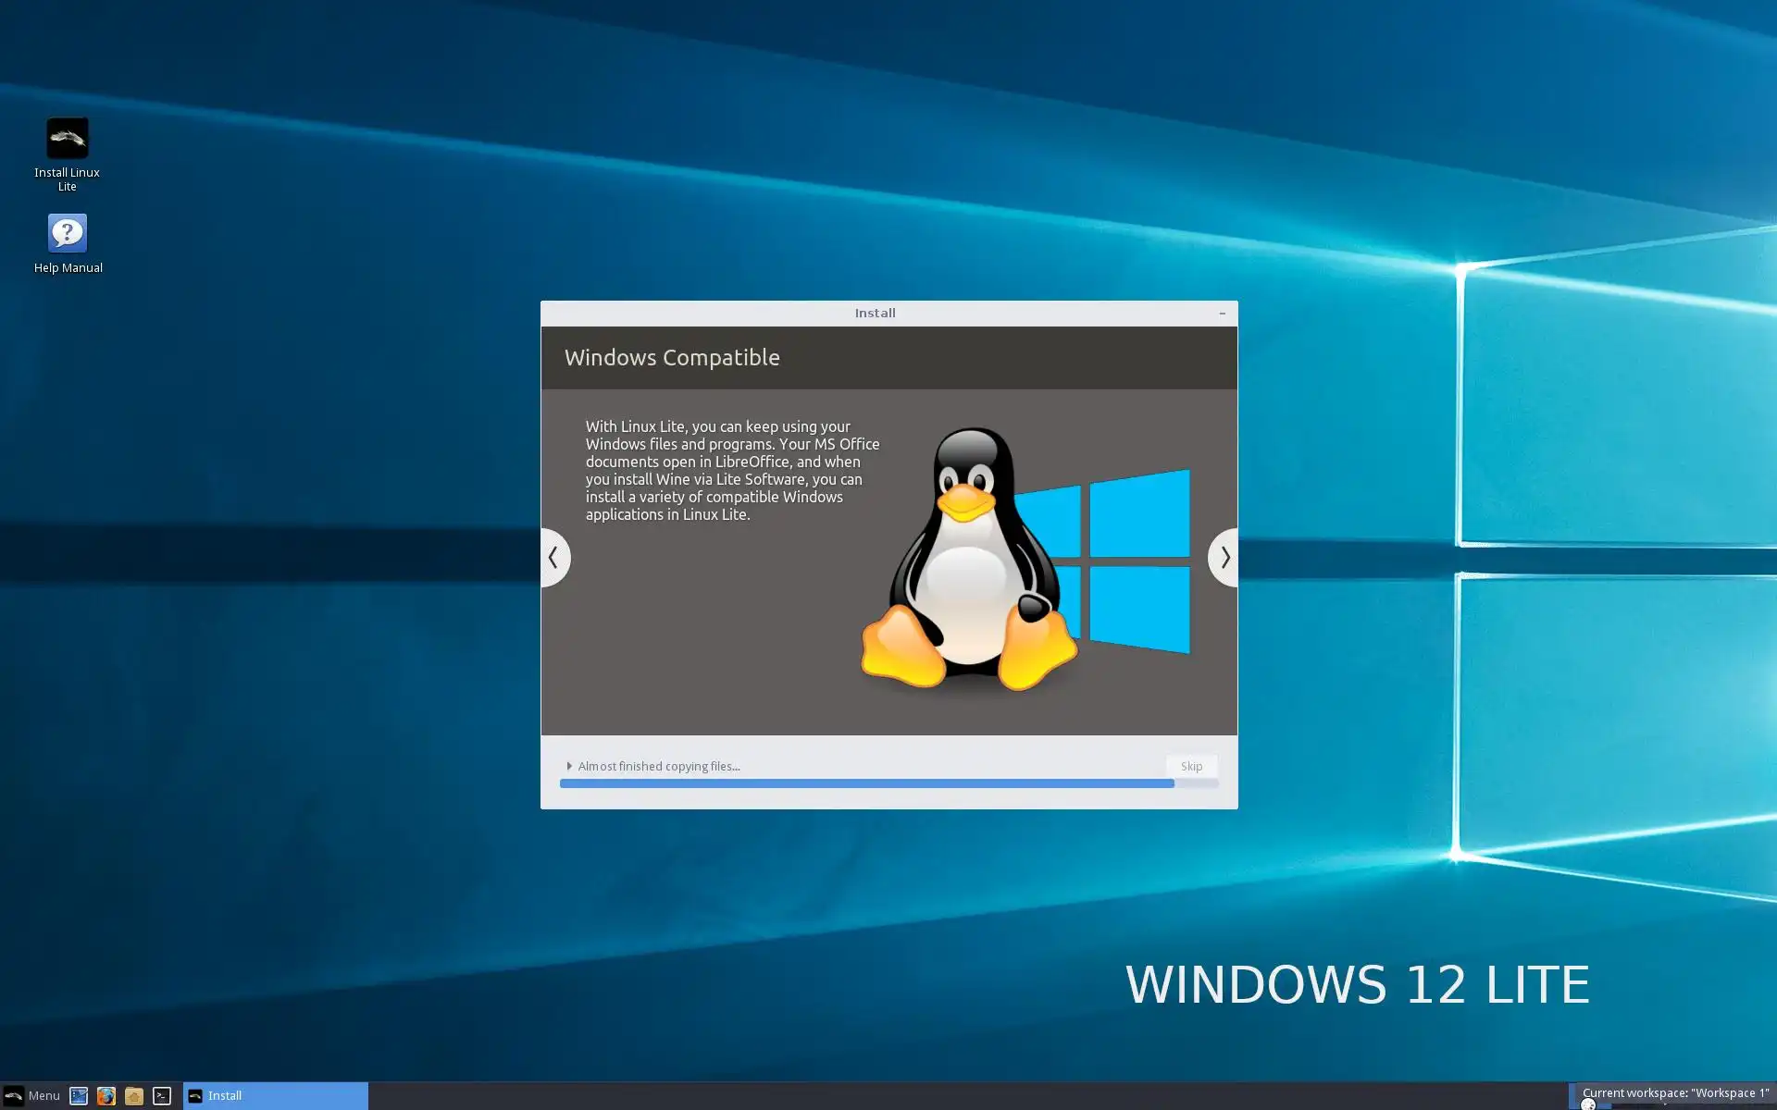Go to the next installer slide
The height and width of the screenshot is (1110, 1777).
tap(1224, 557)
